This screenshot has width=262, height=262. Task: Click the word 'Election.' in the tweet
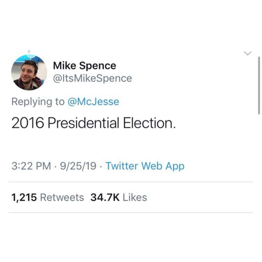tap(150, 123)
